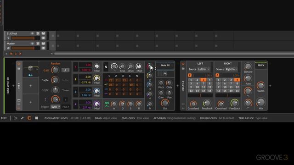Click the Drive knob
Viewport: 294px width, 165px height.
130,66
